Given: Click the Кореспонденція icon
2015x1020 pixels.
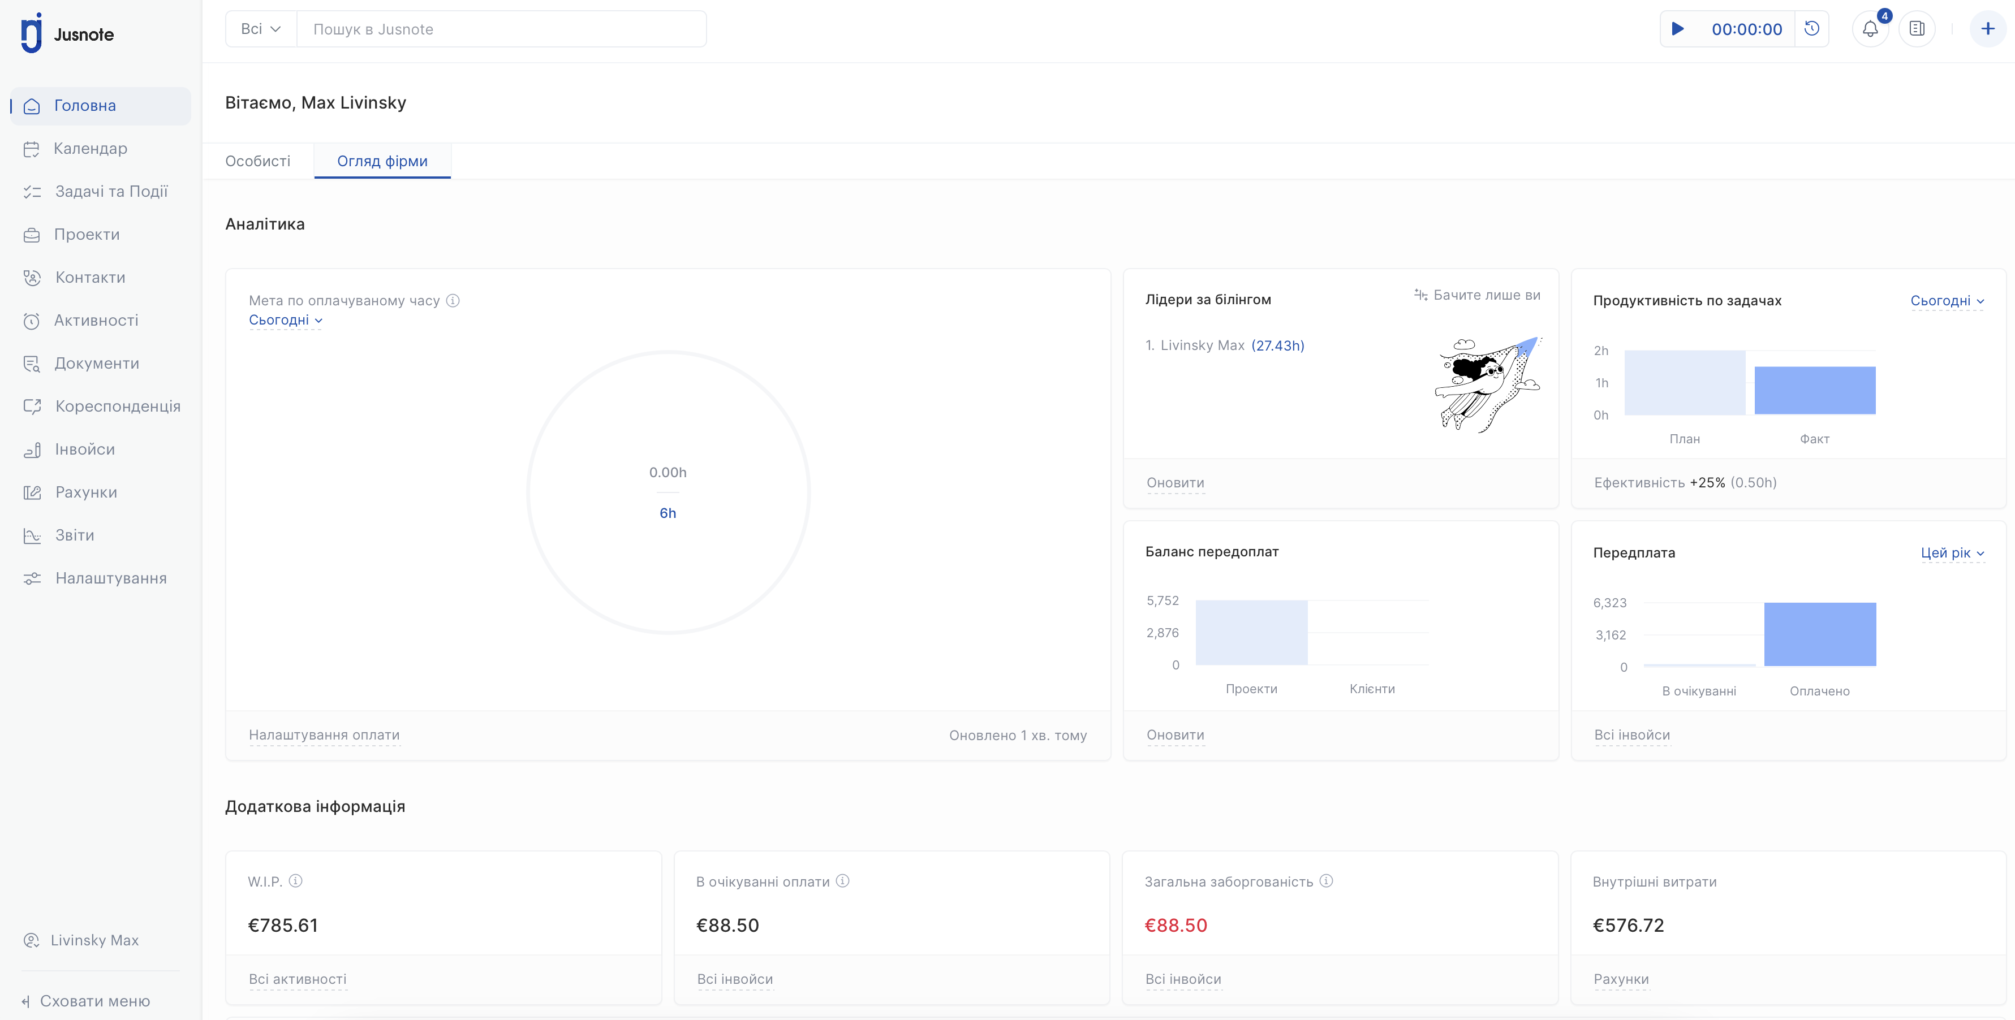Looking at the screenshot, I should coord(32,407).
